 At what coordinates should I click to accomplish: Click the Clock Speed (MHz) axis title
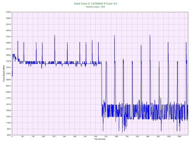coord(4,74)
